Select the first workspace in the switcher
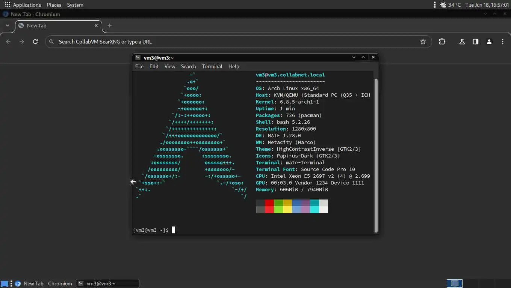511x288 pixels. pos(455,283)
